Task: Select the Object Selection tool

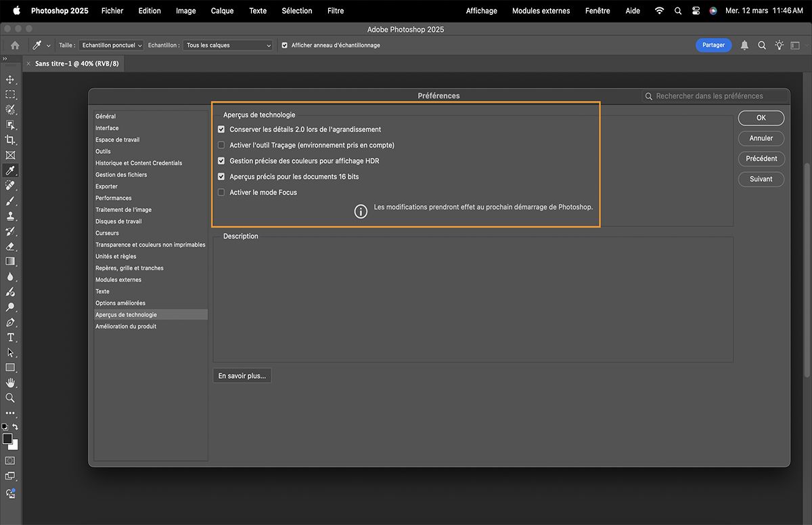Action: coord(10,125)
